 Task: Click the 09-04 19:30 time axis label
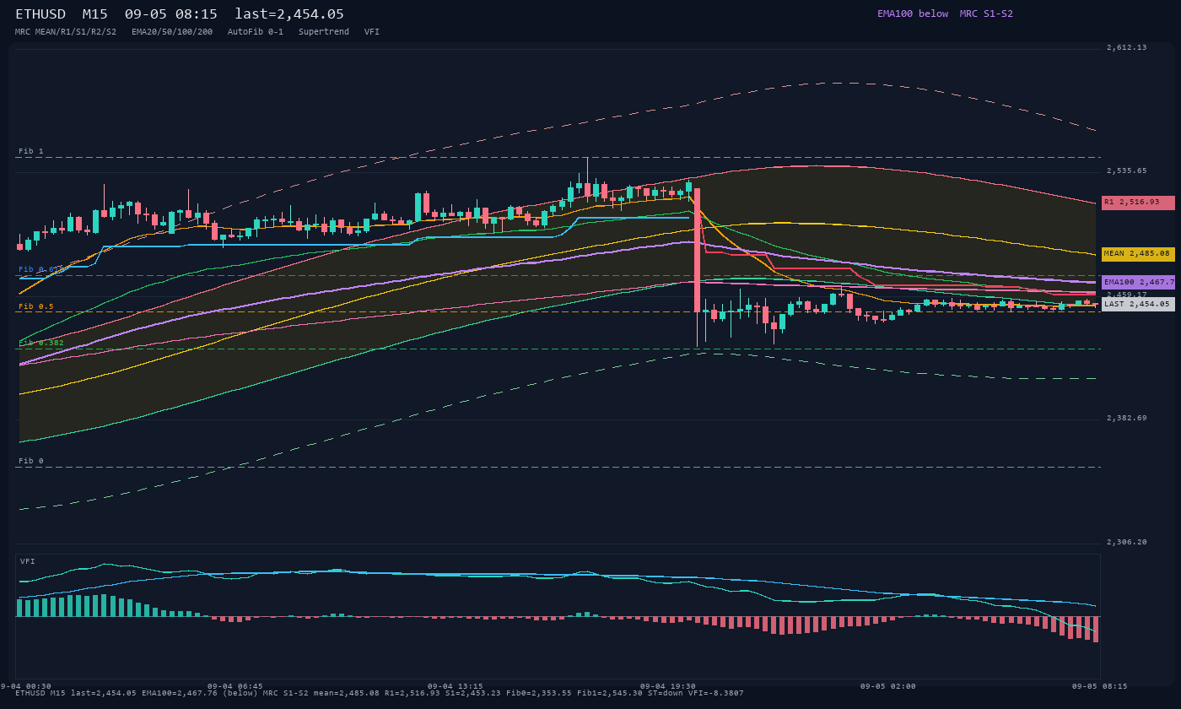(x=668, y=686)
